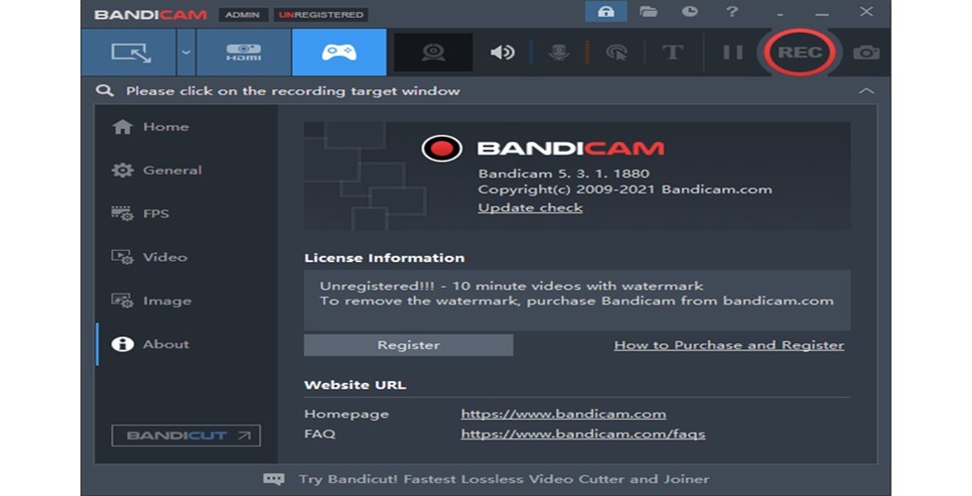Screen dimensions: 972x496
Task: Toggle the webcam overlay icon
Action: click(433, 53)
